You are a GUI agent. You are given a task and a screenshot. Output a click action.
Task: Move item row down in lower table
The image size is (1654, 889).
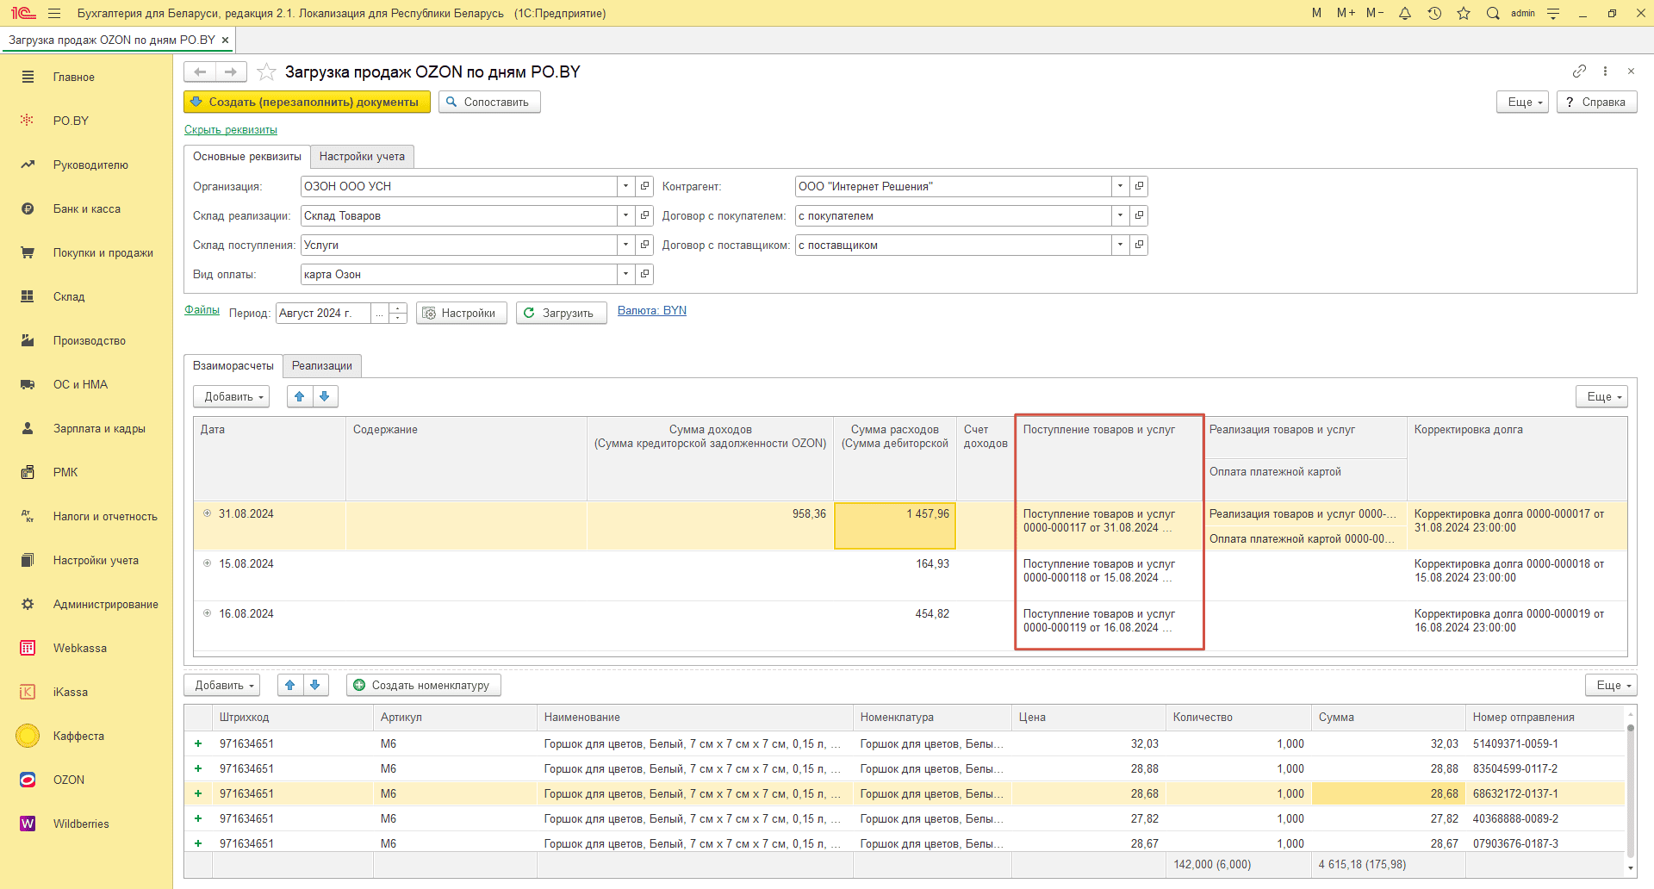click(x=315, y=685)
